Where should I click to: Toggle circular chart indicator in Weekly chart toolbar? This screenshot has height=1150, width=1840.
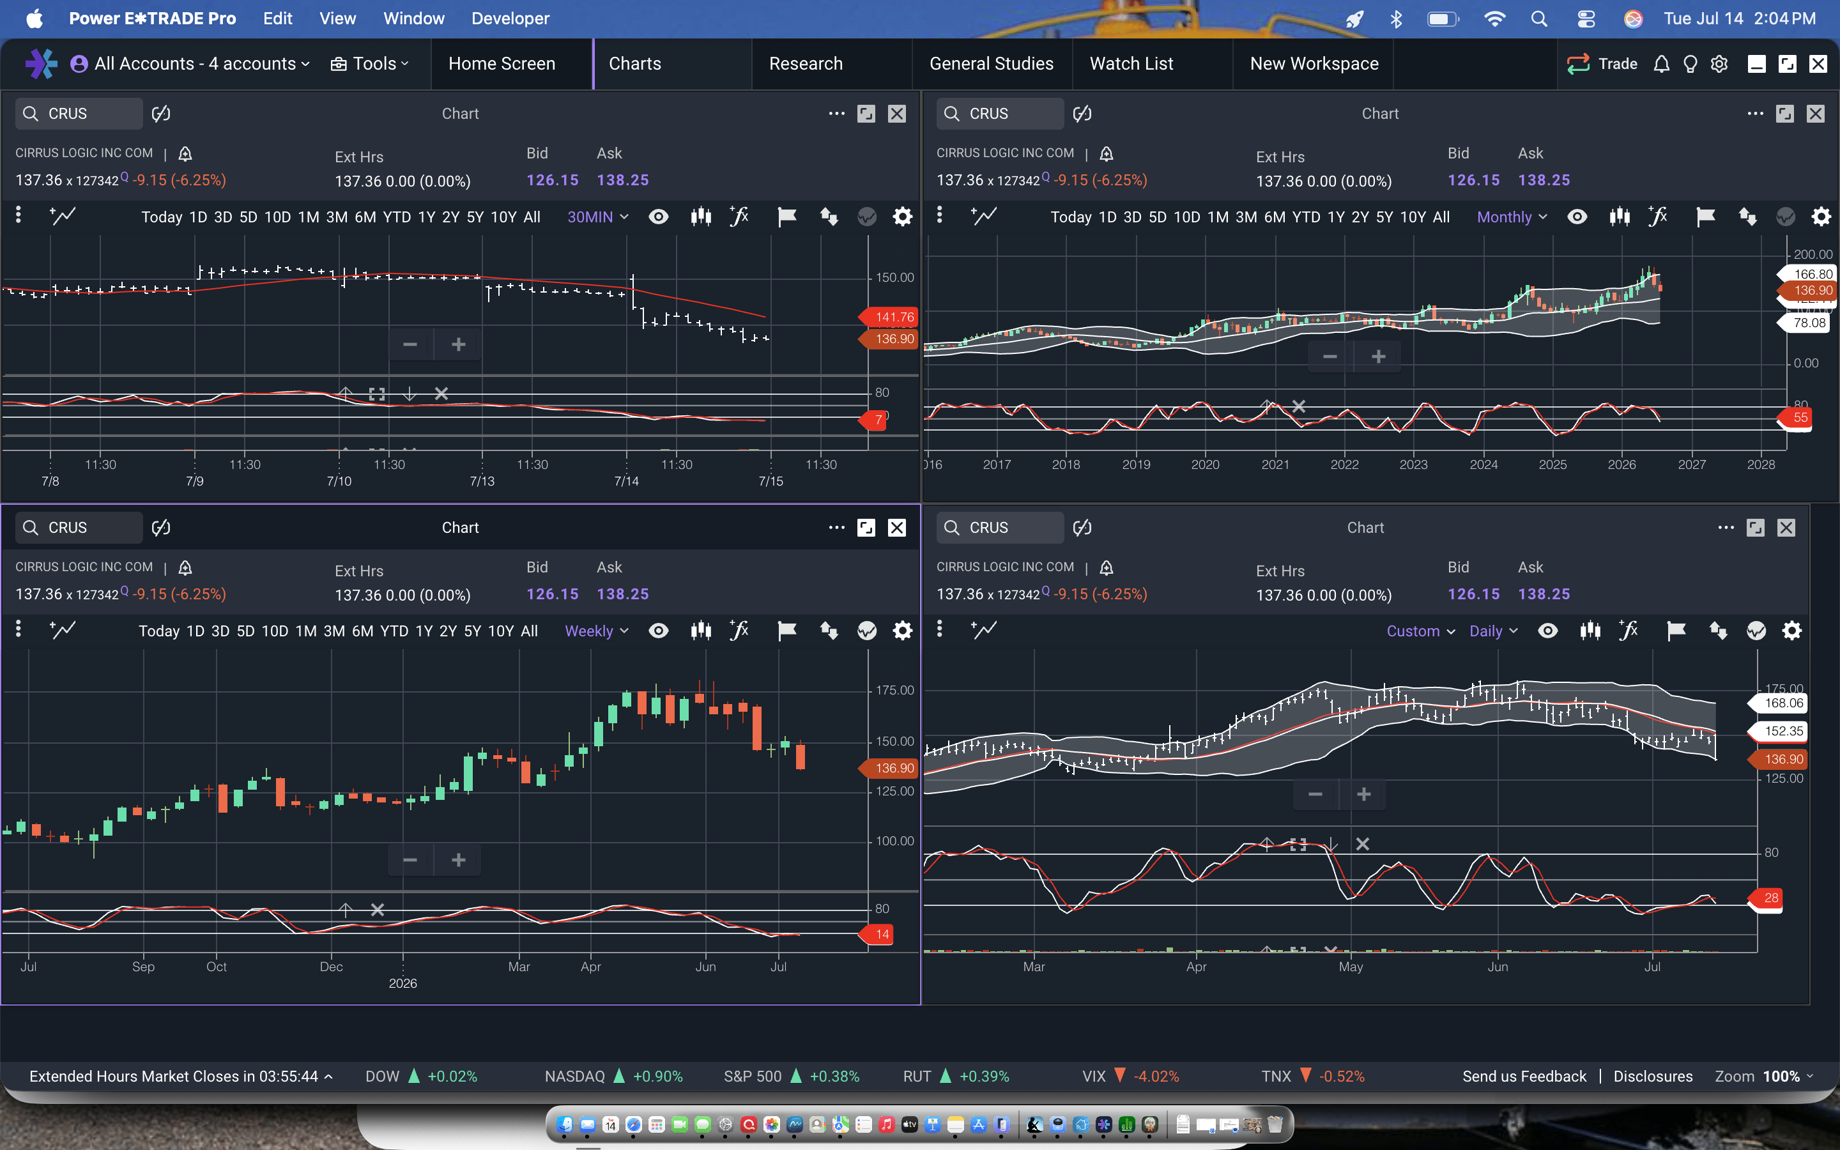click(x=867, y=631)
